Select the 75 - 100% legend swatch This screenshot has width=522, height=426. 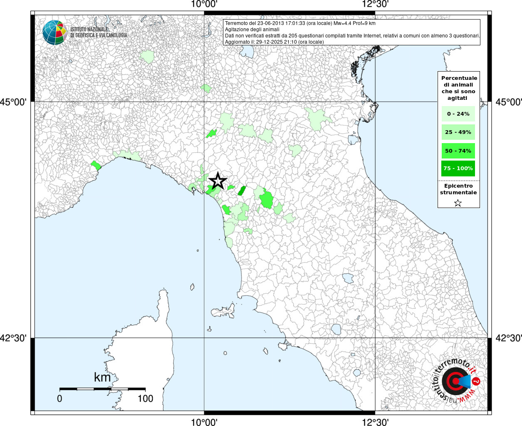click(458, 168)
